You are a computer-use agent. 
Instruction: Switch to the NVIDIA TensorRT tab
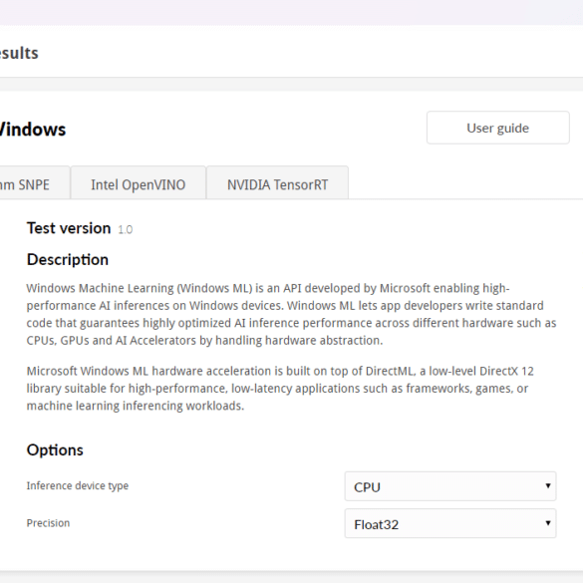277,183
